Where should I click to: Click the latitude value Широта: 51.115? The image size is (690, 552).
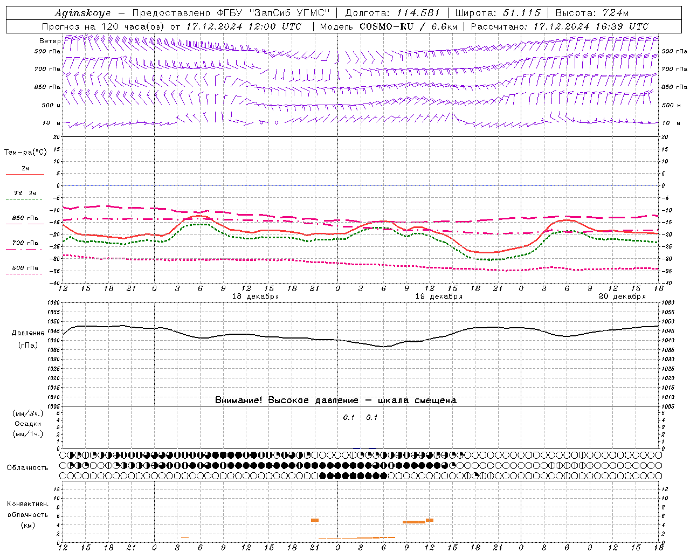[498, 13]
